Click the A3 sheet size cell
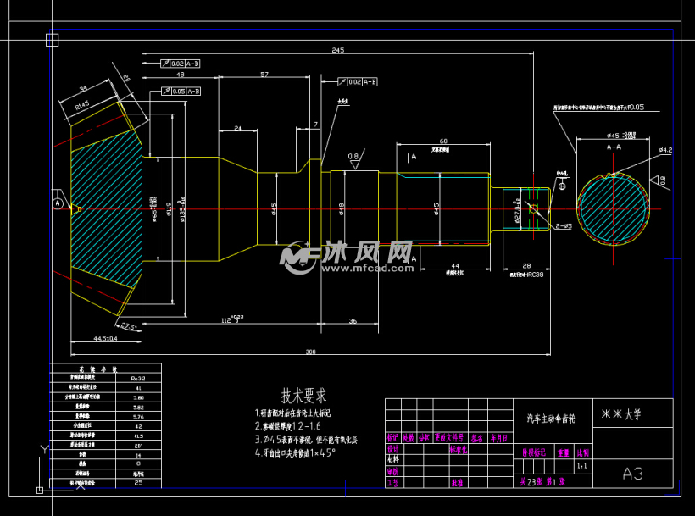Image resolution: width=695 pixels, height=516 pixels. tap(632, 474)
